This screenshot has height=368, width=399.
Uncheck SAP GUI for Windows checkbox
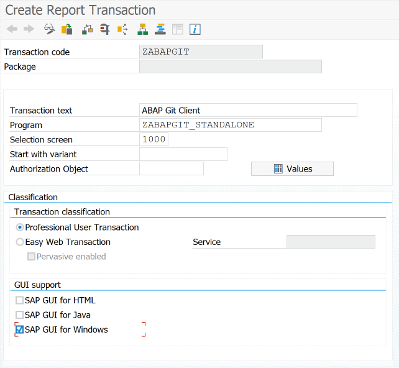point(20,329)
